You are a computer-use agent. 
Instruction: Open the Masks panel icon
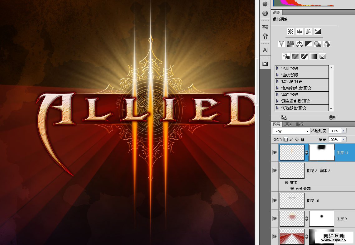coord(265,64)
